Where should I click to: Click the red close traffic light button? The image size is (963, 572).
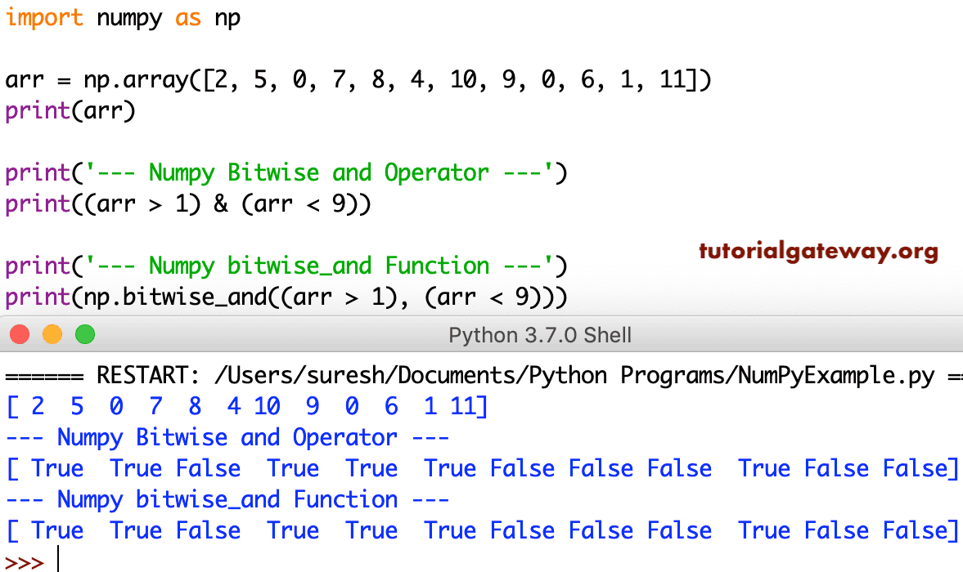point(20,334)
